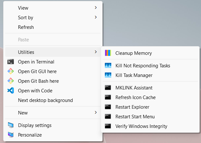Image resolution: width=201 pixels, height=143 pixels.
Task: Click the console icon beside Restart Start Menu
Action: click(108, 116)
